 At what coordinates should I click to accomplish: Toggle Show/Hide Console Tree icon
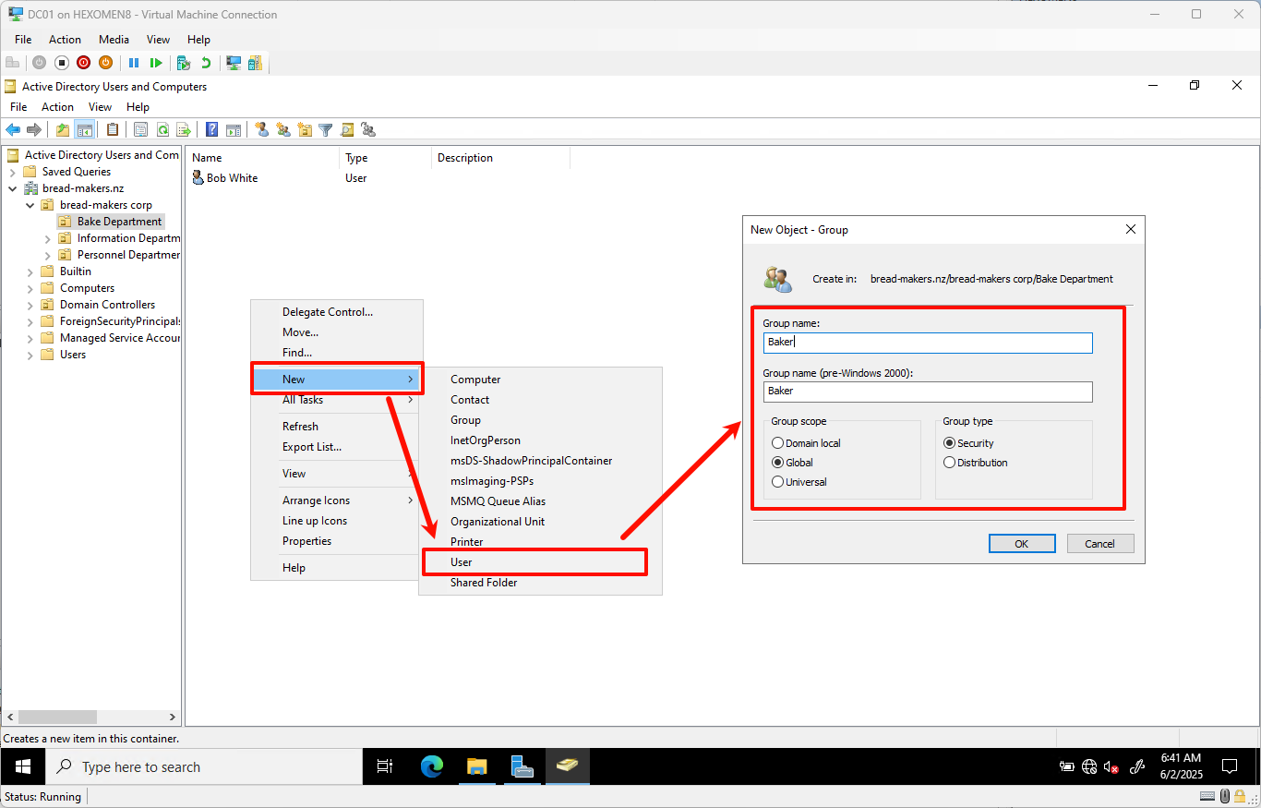point(84,130)
